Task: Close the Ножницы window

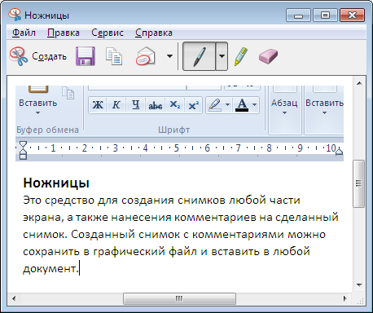Action: pyautogui.click(x=352, y=15)
